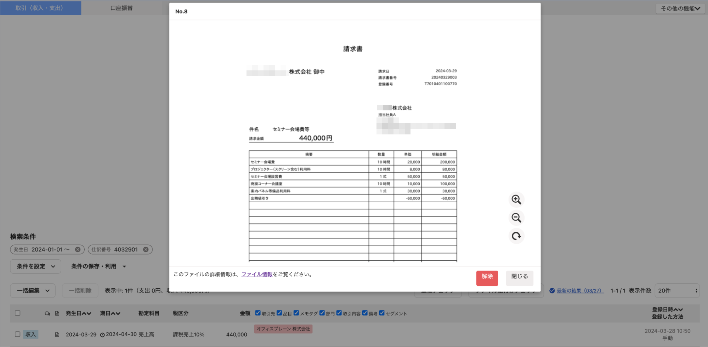The width and height of the screenshot is (708, 347).
Task: Zoom in on the invoice preview
Action: point(516,200)
